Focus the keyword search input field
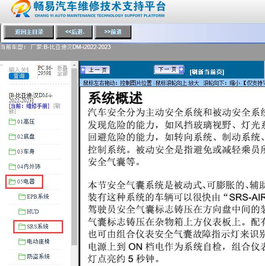The width and height of the screenshot is (265, 266). pyautogui.click(x=19, y=70)
